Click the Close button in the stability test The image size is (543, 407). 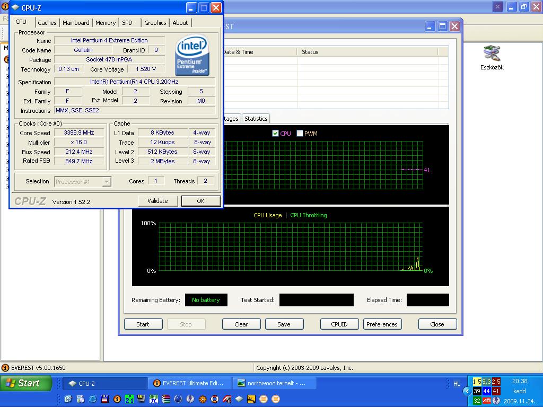coord(437,324)
